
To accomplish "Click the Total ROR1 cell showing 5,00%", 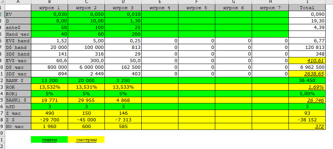I will pos(307,93).
